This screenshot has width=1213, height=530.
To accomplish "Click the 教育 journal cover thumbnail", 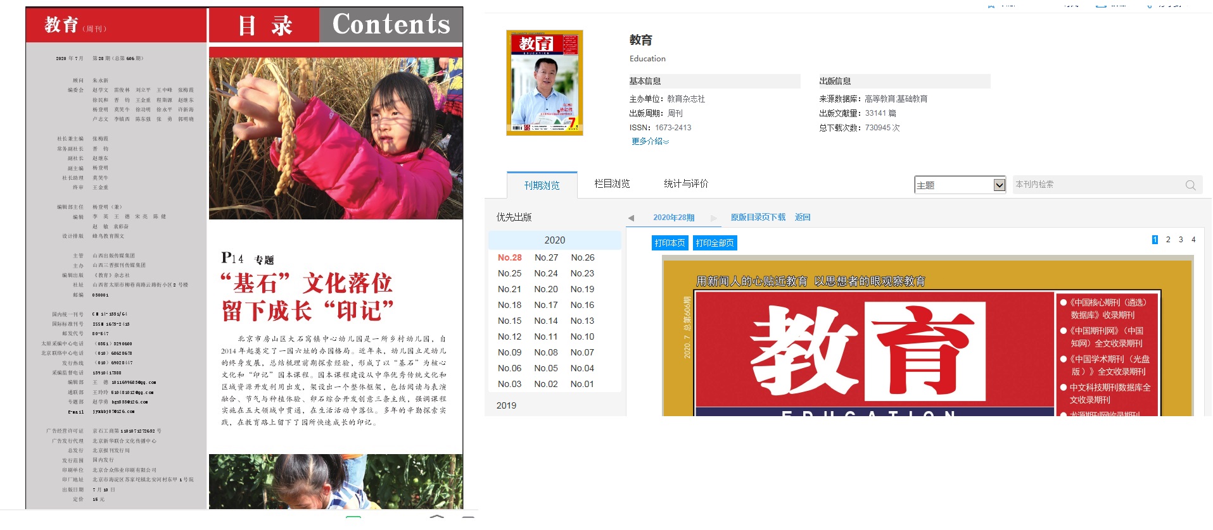I will 544,83.
